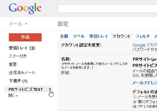Select the アカウント settings tab
This screenshot has width=157, height=111.
coord(121,36)
